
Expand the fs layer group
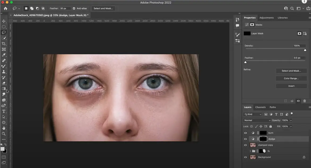250,151
